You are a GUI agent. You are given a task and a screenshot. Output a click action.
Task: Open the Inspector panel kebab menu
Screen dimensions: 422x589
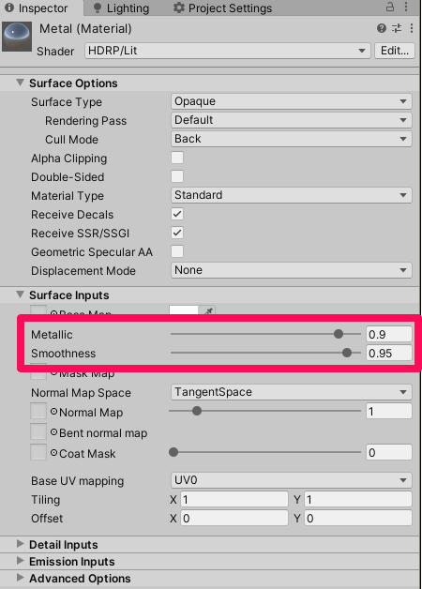(x=406, y=7)
